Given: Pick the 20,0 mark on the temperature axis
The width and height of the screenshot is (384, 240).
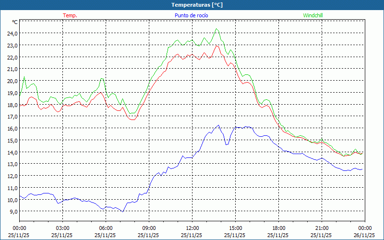Looking at the screenshot, I should pyautogui.click(x=12, y=81).
